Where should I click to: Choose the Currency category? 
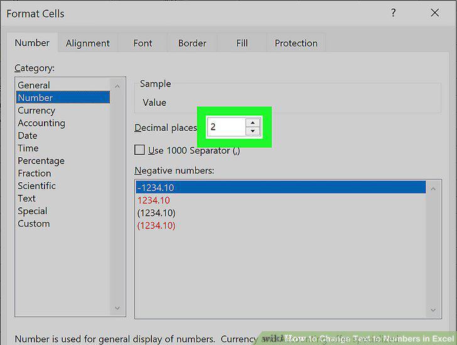(63, 110)
